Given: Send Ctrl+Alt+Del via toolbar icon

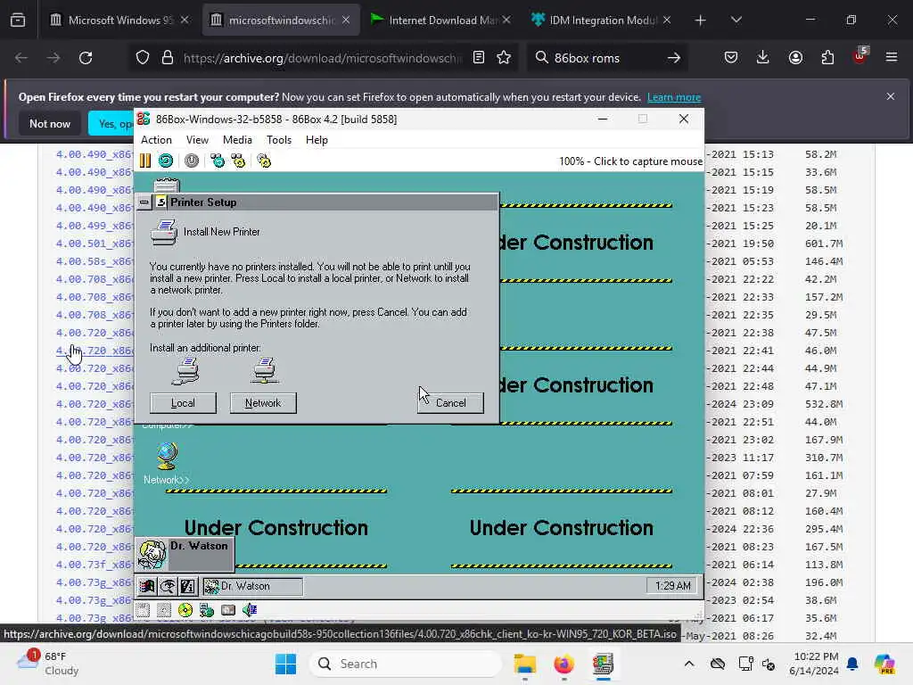Looking at the screenshot, I should coord(218,161).
